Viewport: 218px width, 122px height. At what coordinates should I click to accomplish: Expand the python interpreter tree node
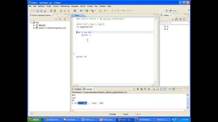[x=34, y=28]
